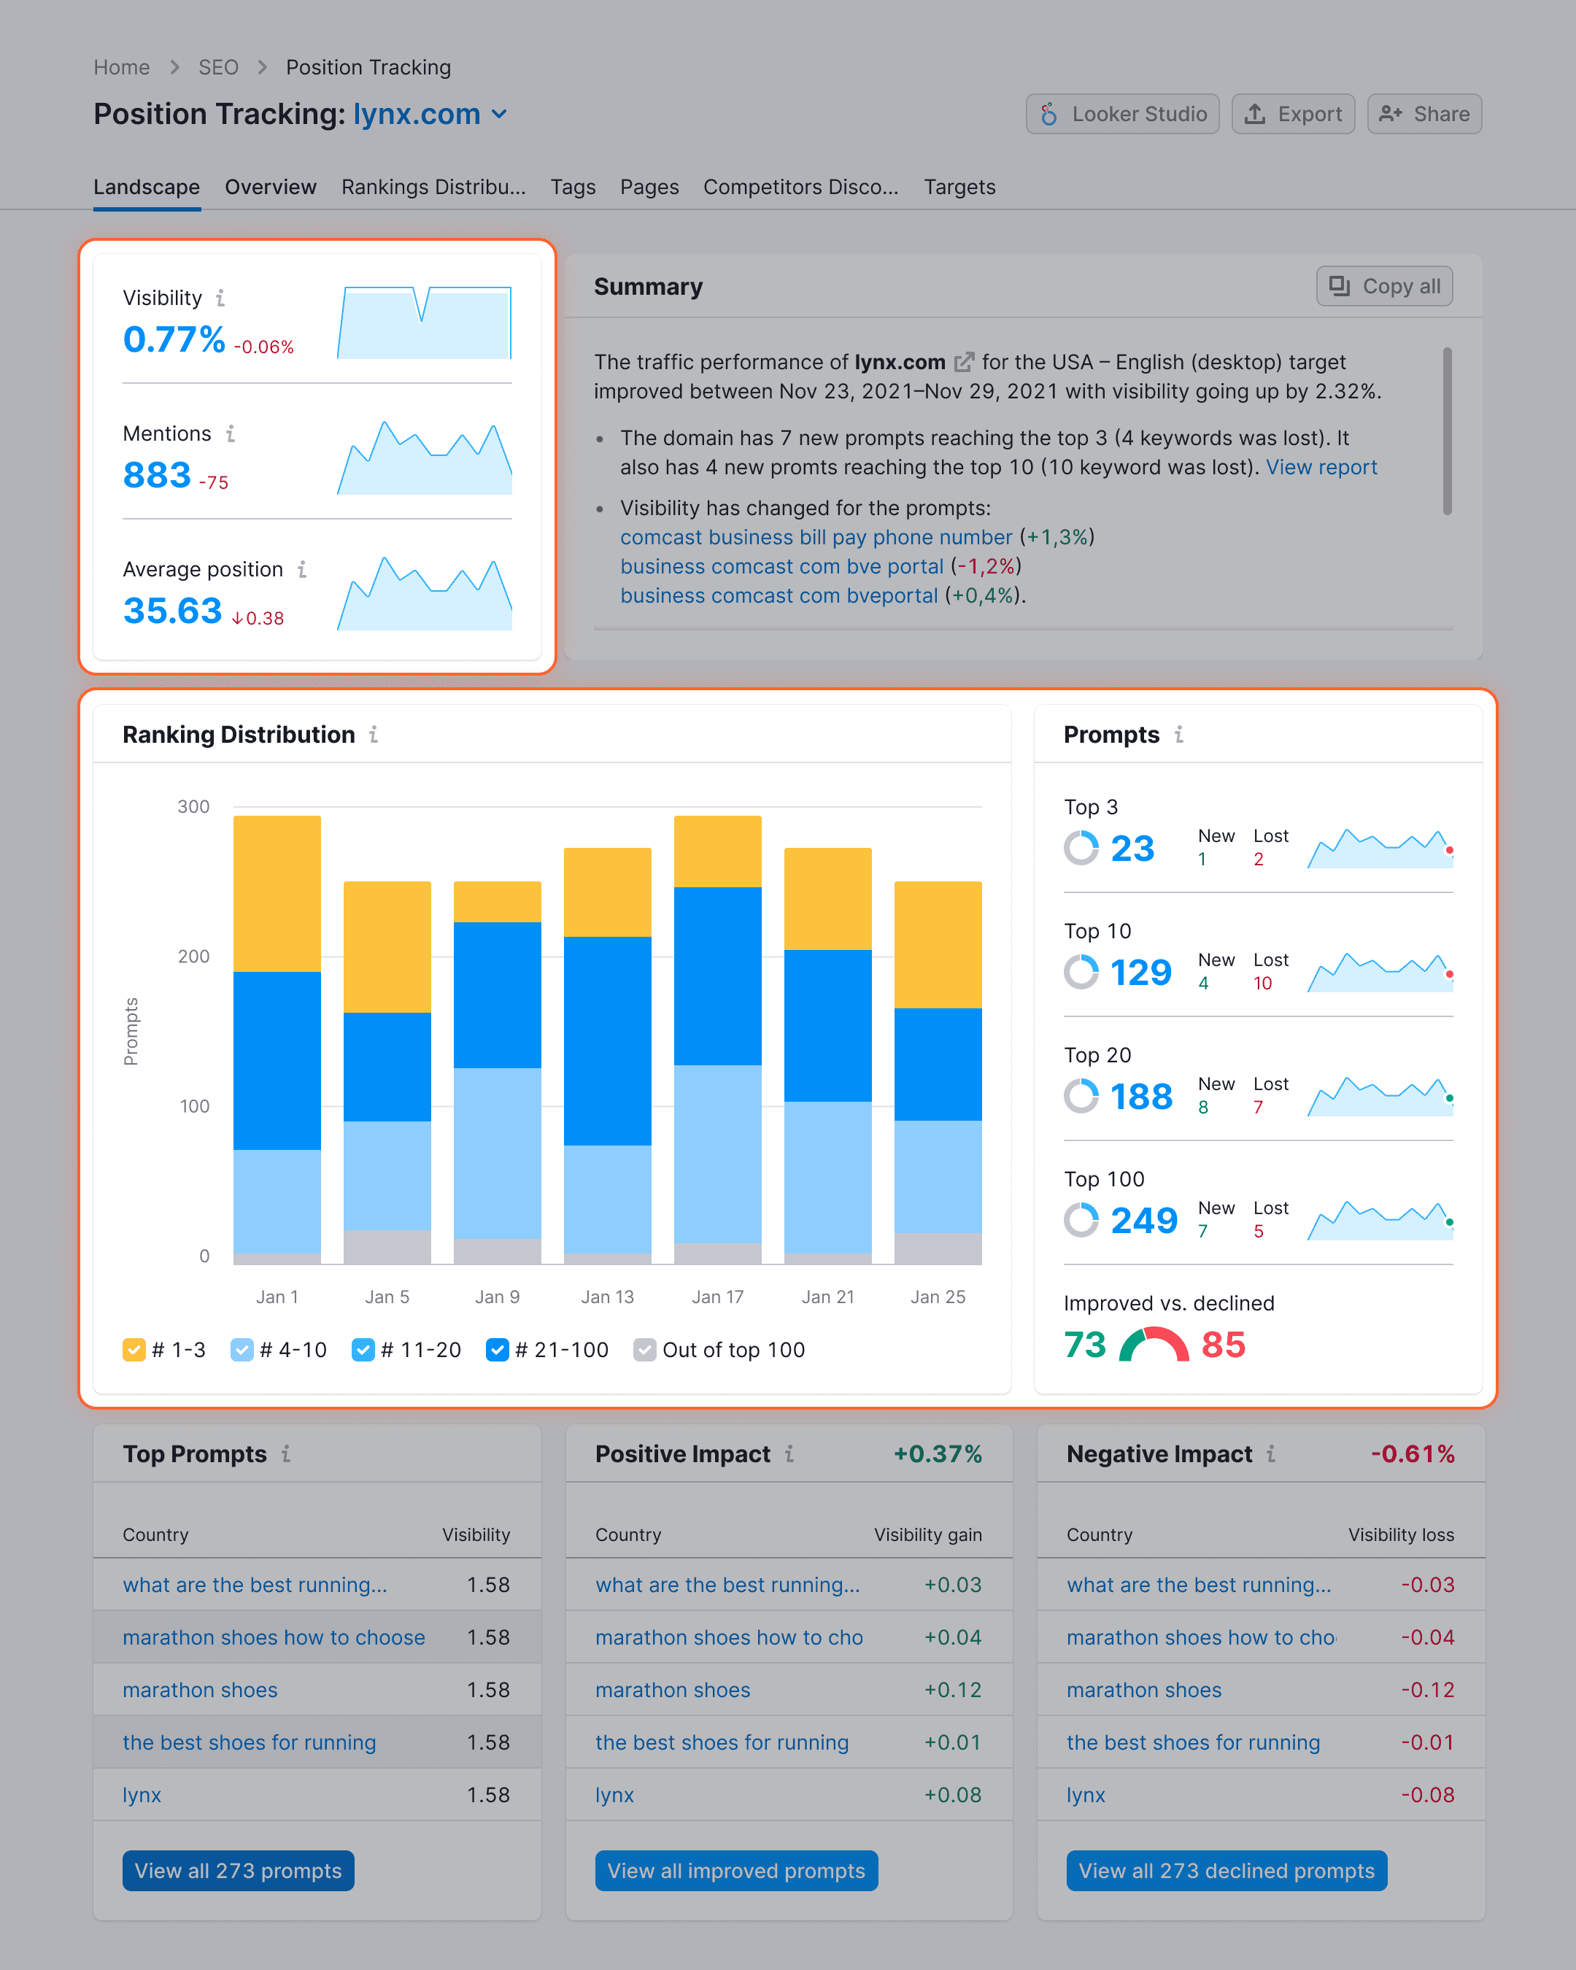Open the Pages tab
The height and width of the screenshot is (1970, 1576).
tap(649, 186)
